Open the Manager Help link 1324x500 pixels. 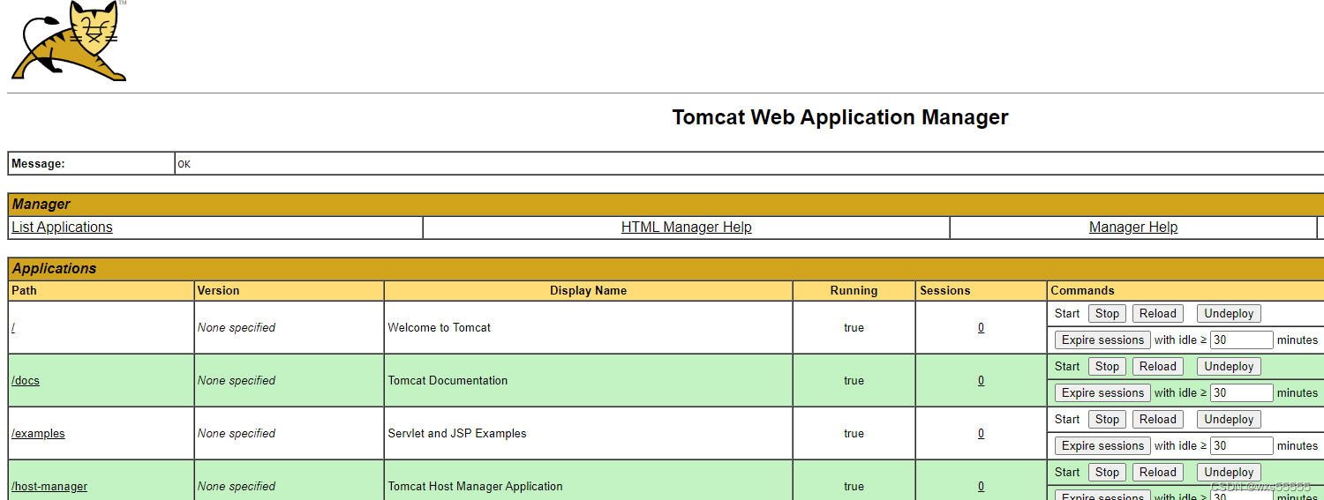(x=1133, y=227)
